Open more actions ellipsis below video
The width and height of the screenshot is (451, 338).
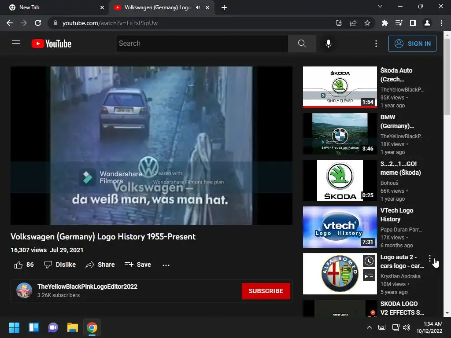point(166,265)
